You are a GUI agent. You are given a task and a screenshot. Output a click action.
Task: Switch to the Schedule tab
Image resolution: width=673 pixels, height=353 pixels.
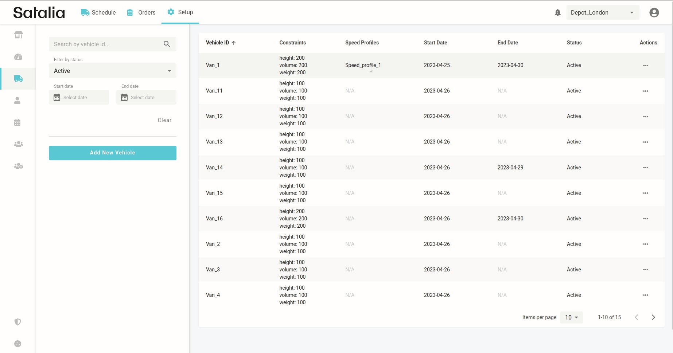click(98, 12)
